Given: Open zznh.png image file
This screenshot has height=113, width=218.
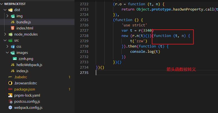Looking at the screenshot, I should [x=26, y=59].
